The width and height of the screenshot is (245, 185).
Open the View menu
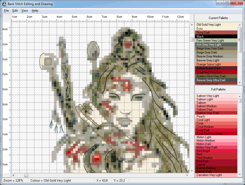click(25, 11)
